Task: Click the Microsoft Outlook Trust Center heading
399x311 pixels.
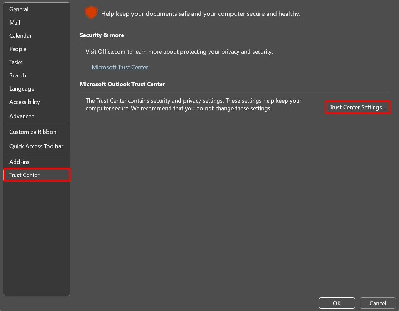Action: point(122,84)
